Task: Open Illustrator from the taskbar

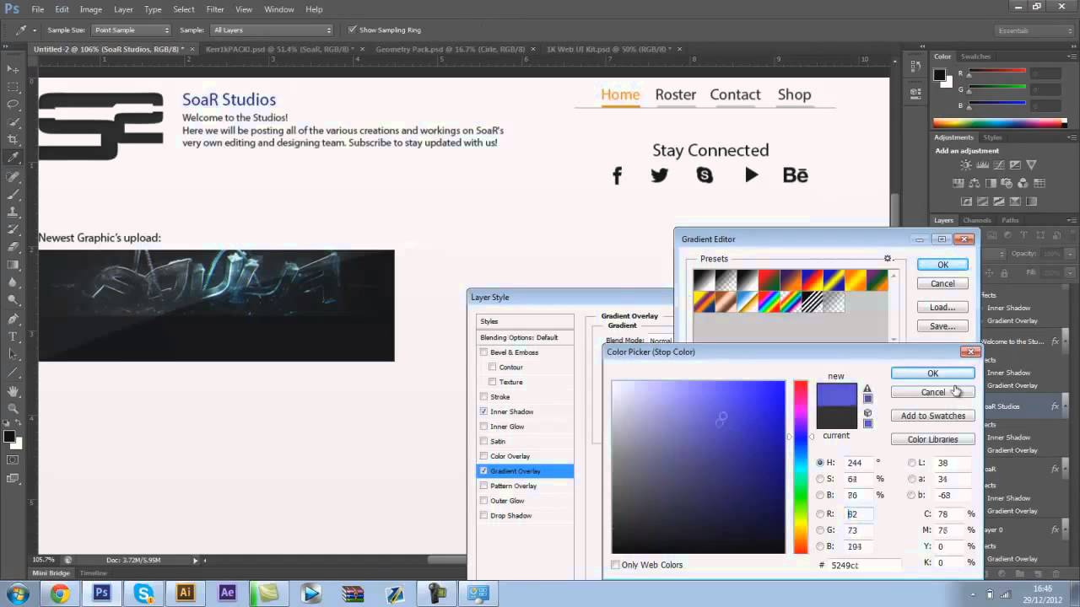Action: point(185,593)
